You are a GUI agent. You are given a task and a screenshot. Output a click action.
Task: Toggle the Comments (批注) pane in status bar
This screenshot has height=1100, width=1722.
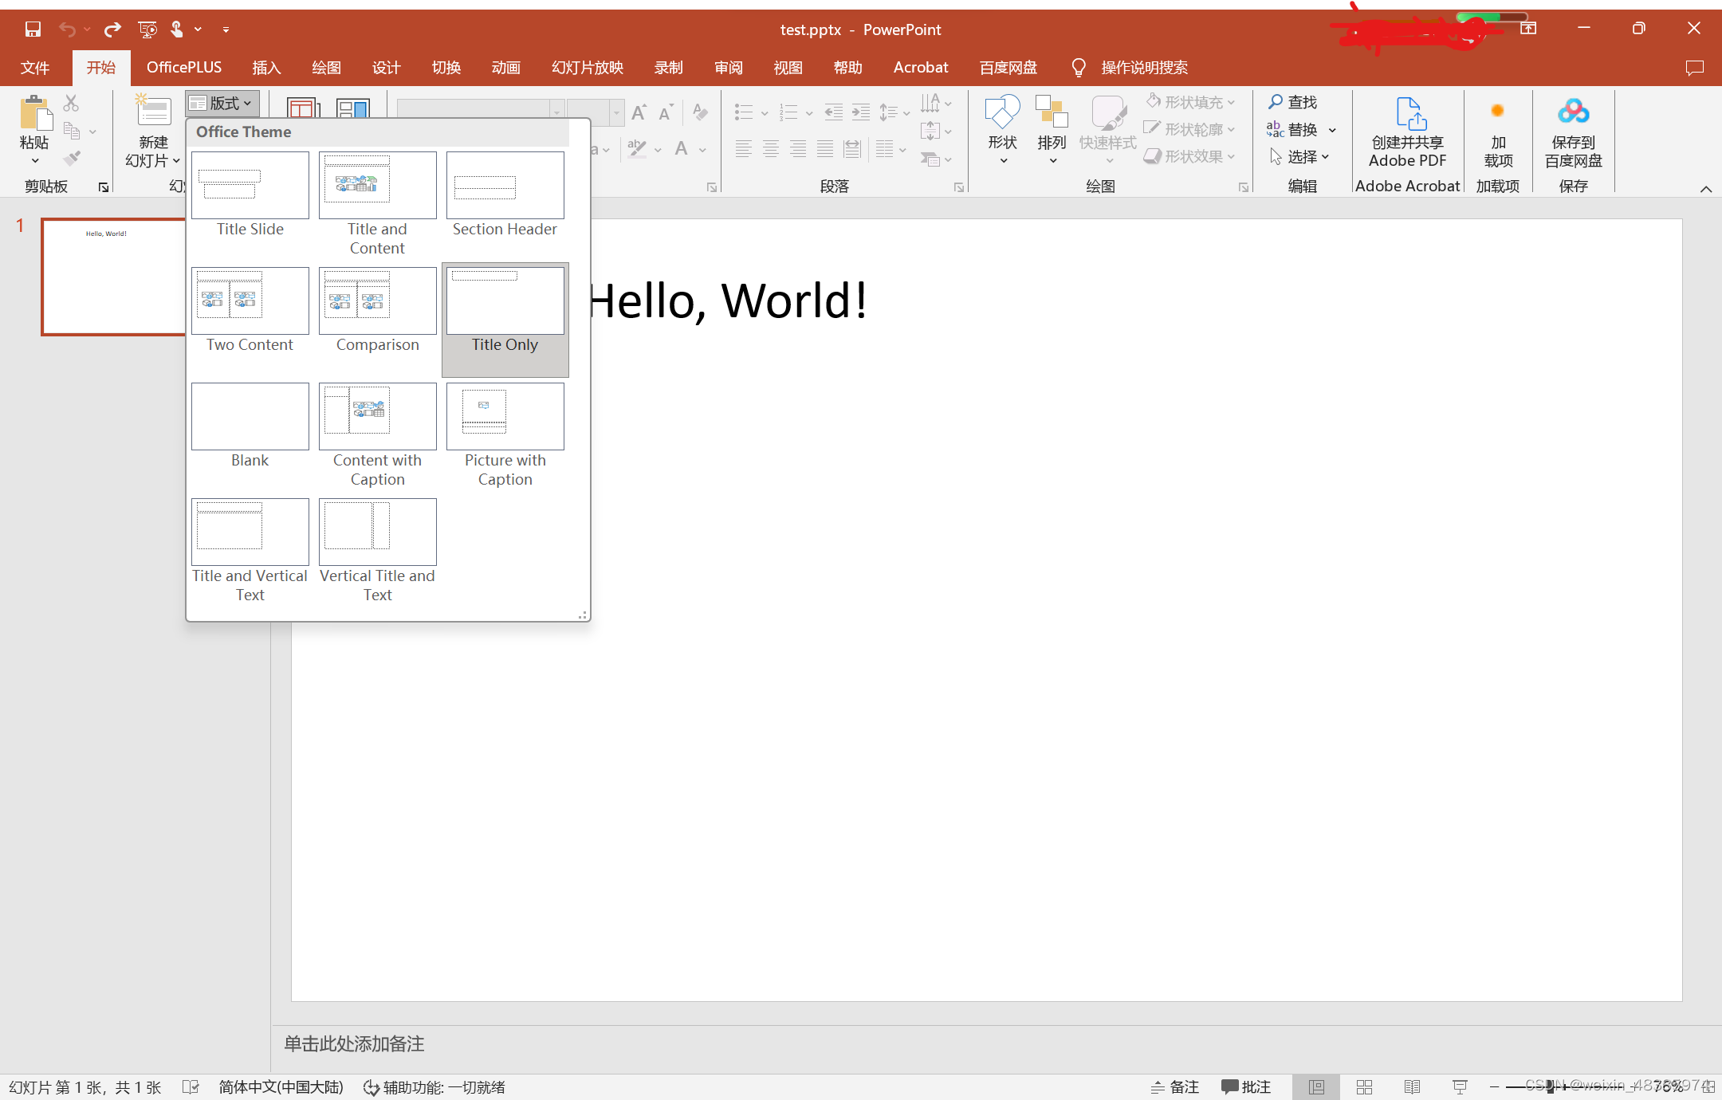point(1246,1086)
